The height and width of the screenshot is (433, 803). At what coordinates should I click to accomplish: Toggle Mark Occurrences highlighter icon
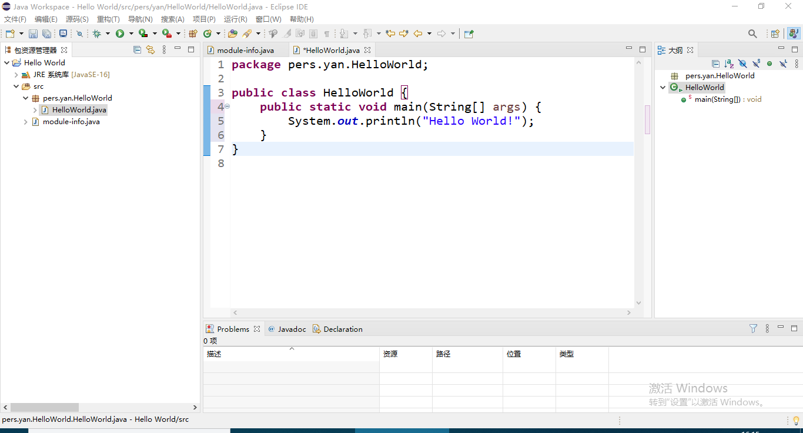pyautogui.click(x=287, y=34)
